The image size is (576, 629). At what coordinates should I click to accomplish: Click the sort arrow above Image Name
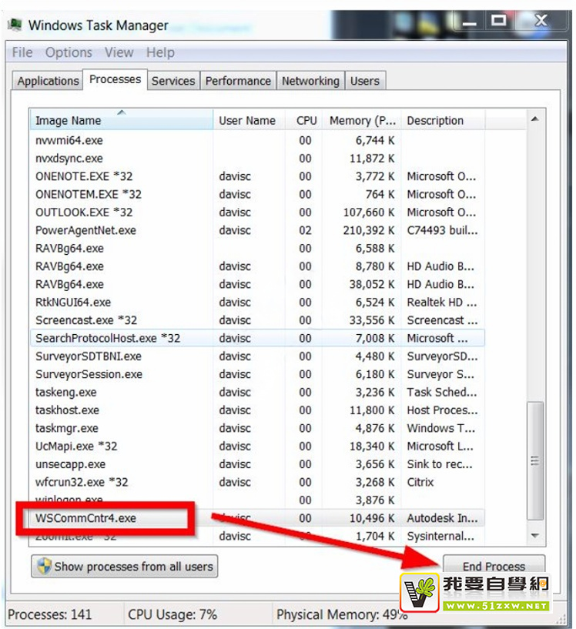121,112
